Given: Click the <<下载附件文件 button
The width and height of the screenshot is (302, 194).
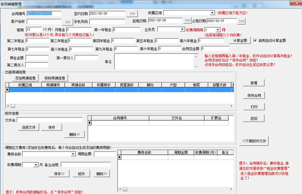Looking at the screenshot, I should coord(254,141).
